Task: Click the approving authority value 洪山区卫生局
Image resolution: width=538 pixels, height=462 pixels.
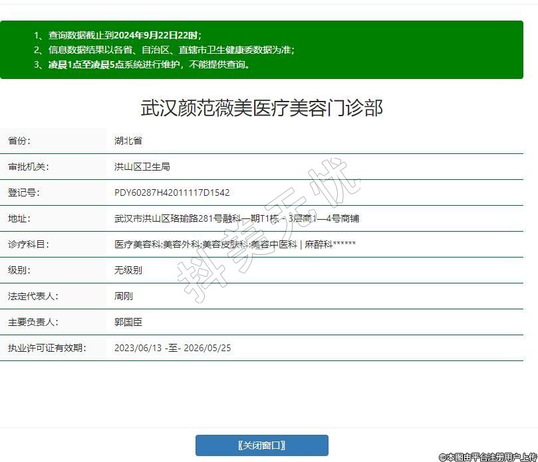Action: click(142, 167)
